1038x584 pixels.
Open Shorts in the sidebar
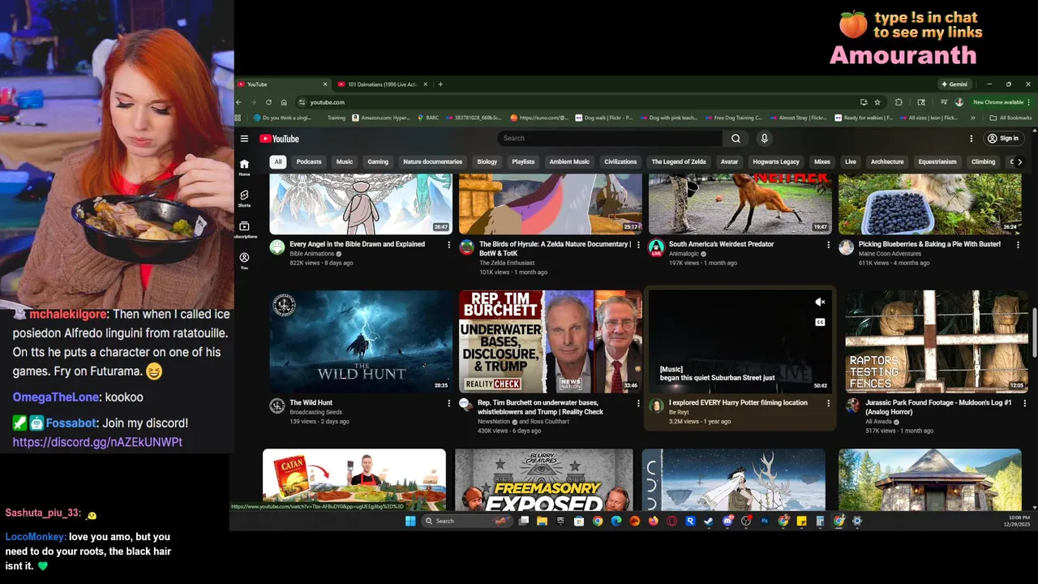coord(244,199)
